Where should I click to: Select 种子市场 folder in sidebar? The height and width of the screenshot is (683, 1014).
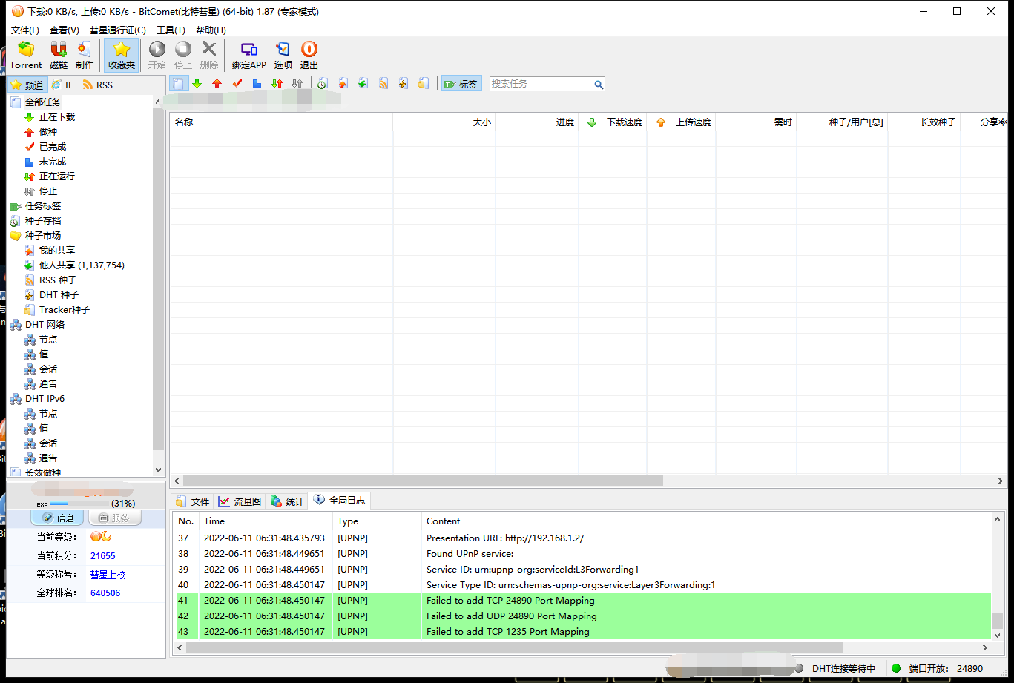tap(42, 236)
